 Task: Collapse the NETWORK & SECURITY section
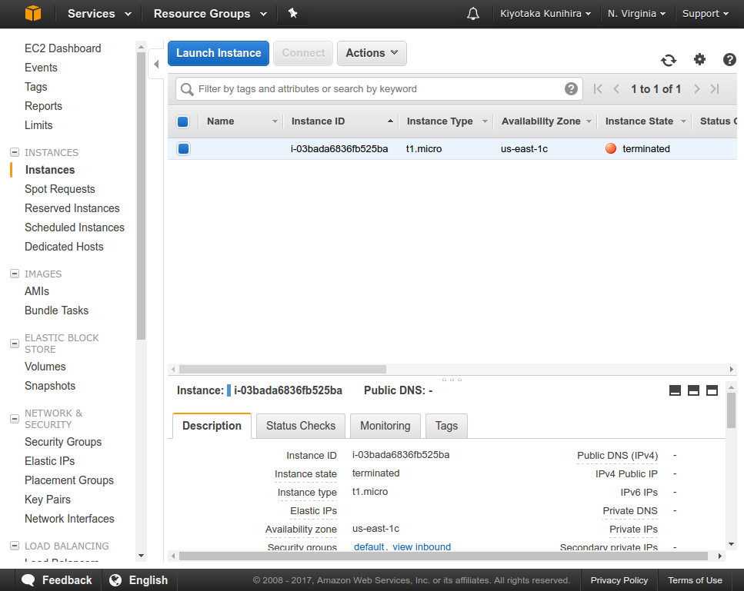point(15,419)
